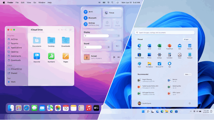This screenshot has height=120, width=214.
Task: Toggle AirDrop in Control Center
Action: click(x=86, y=24)
